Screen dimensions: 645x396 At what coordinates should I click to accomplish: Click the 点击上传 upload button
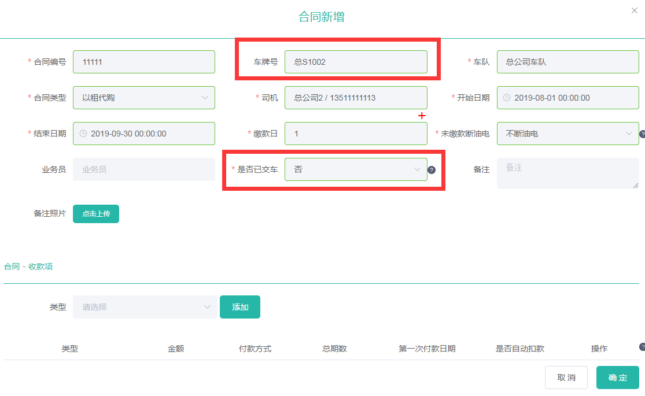pyautogui.click(x=96, y=213)
